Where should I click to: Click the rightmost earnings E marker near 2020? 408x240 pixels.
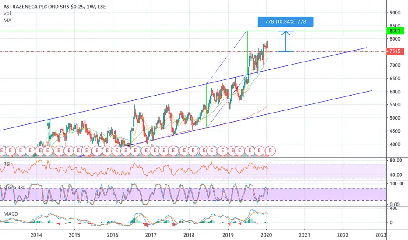(x=271, y=151)
